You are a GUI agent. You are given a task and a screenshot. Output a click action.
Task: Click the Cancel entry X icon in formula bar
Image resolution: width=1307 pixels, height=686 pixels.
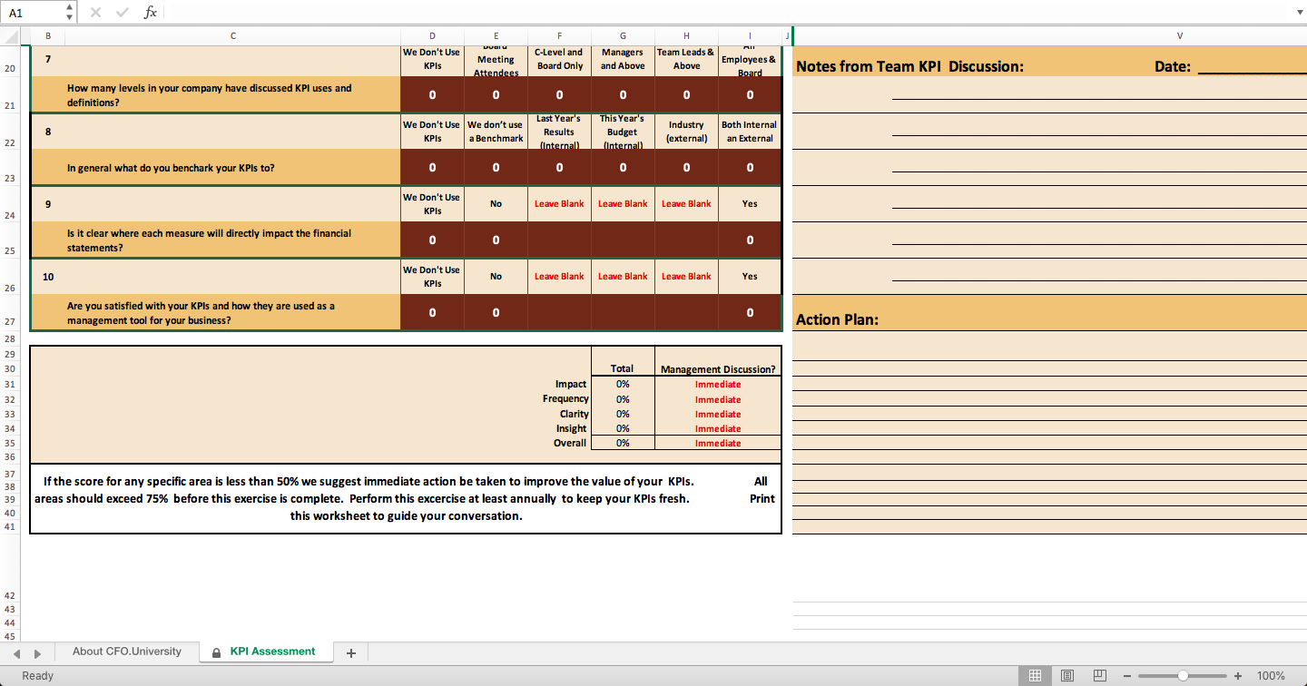pyautogui.click(x=96, y=12)
